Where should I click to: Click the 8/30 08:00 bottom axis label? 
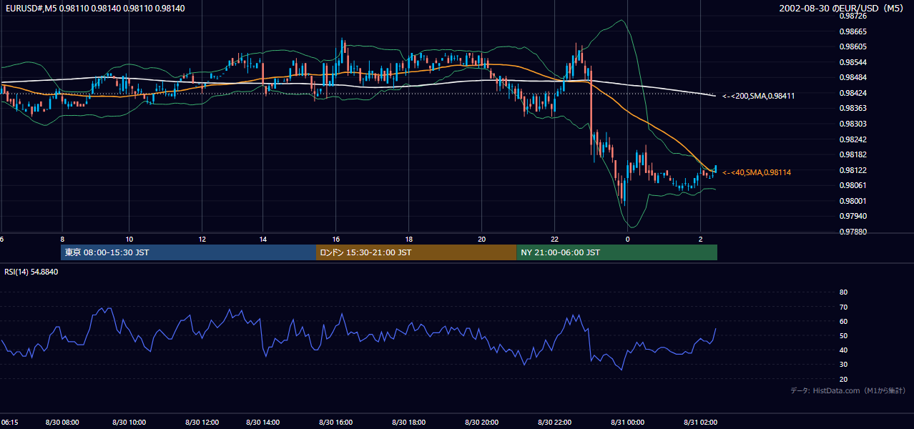point(61,423)
